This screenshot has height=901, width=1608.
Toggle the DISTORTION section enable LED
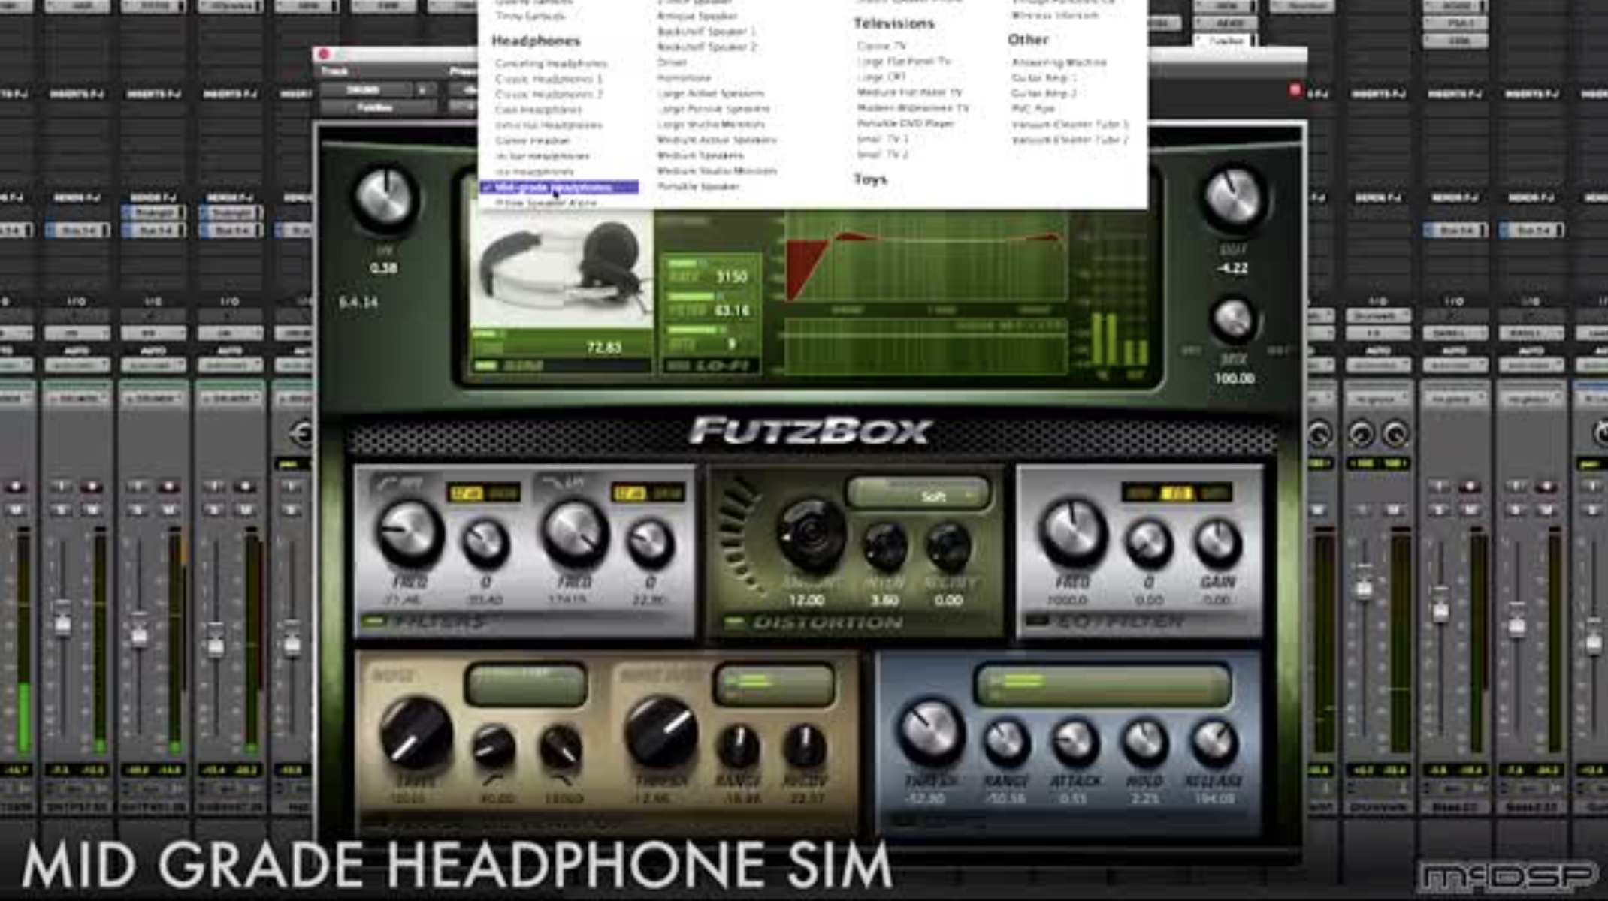[734, 622]
